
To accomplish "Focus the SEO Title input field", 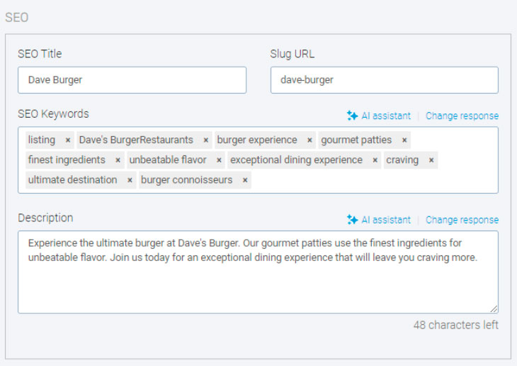I will pyautogui.click(x=132, y=80).
